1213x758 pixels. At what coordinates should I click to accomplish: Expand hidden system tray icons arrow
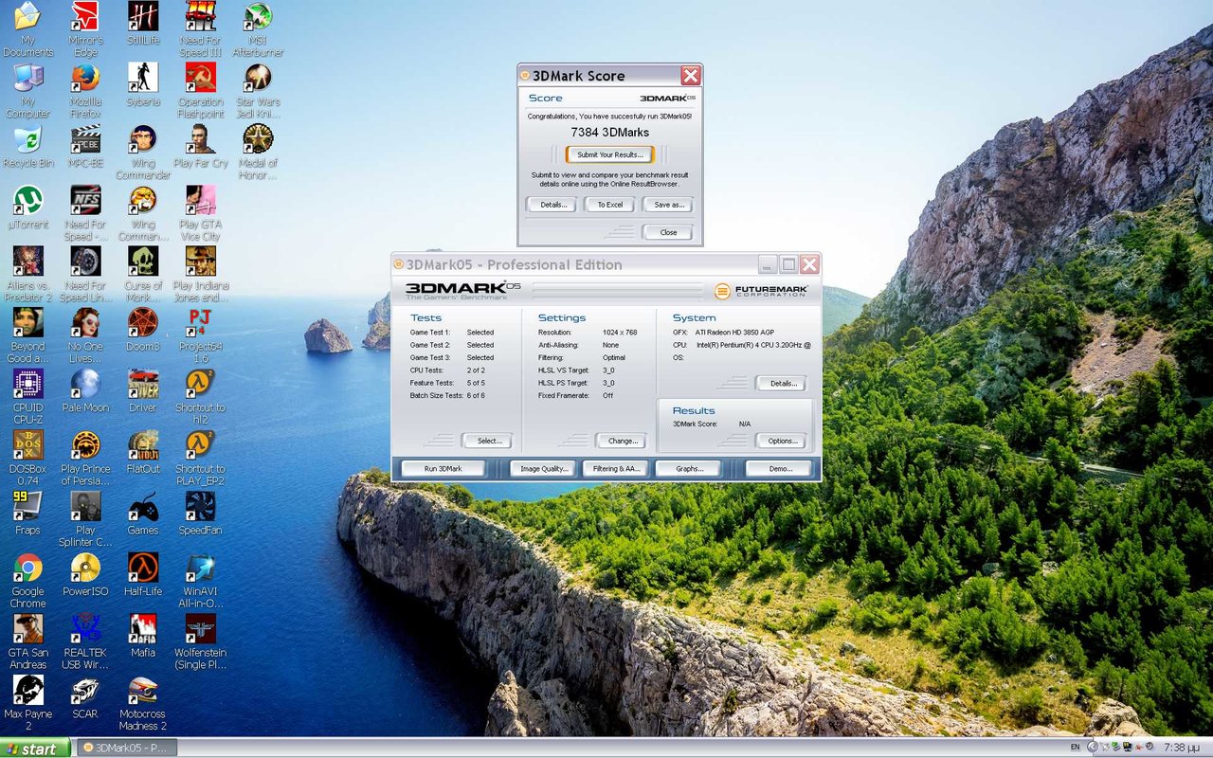(x=1094, y=748)
